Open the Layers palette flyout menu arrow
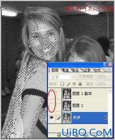The width and height of the screenshot is (115, 140). [x=110, y=70]
